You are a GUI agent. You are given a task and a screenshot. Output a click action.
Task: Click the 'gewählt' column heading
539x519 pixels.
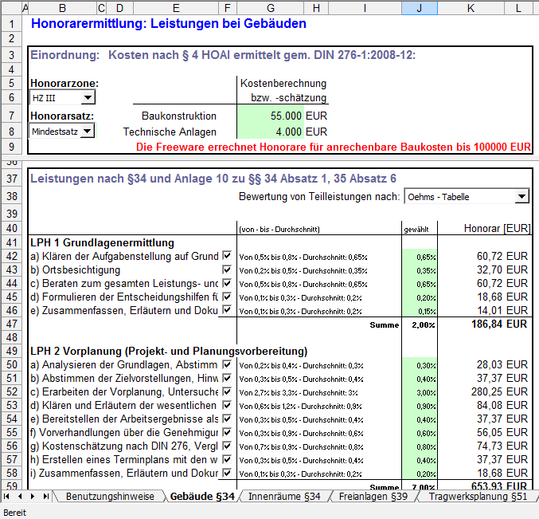[x=416, y=230]
